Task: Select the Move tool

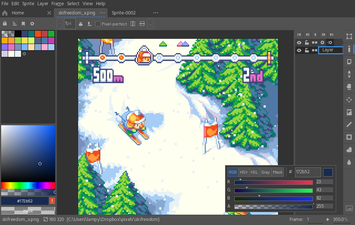Action: pyautogui.click(x=349, y=100)
